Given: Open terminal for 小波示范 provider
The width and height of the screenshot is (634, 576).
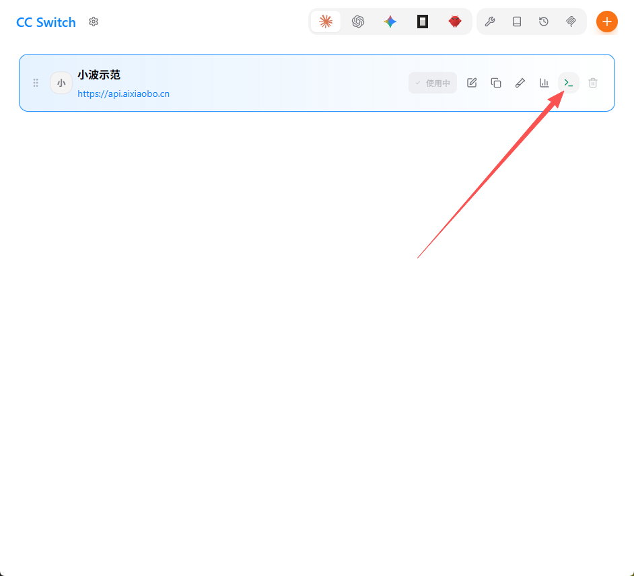Looking at the screenshot, I should pos(569,83).
